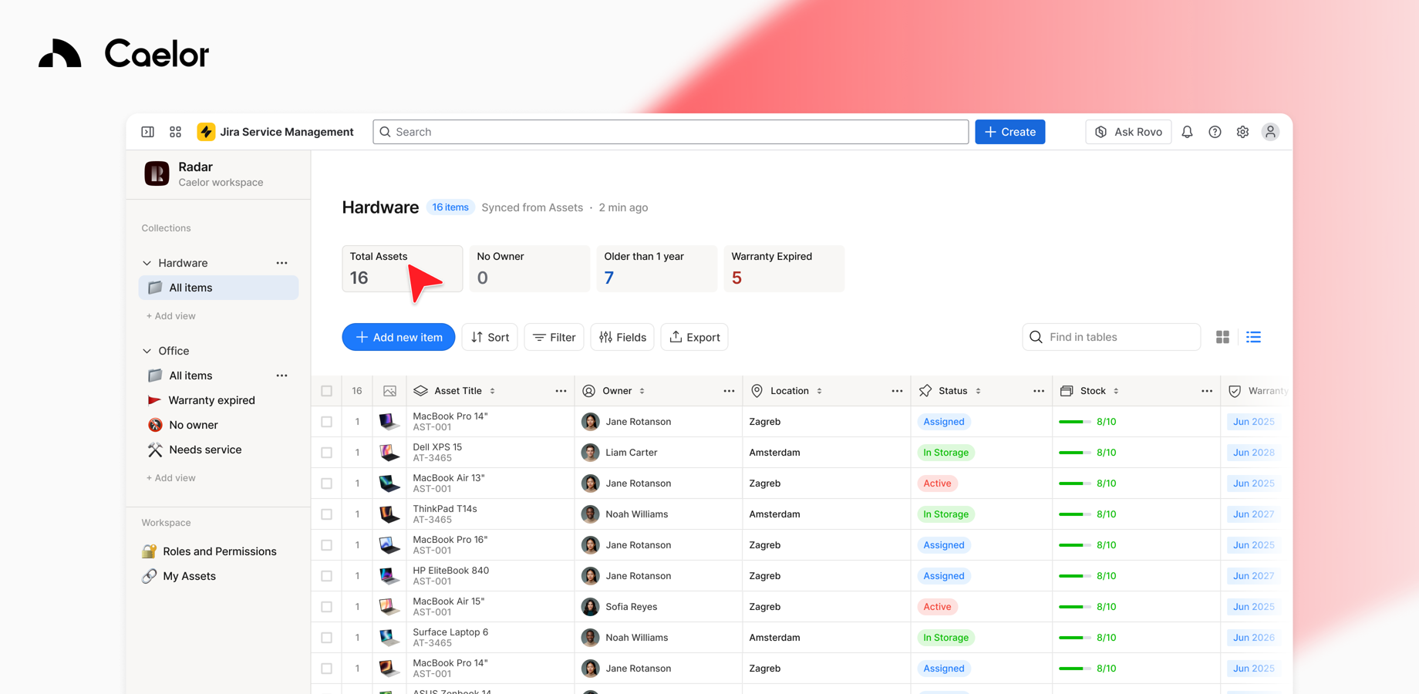
Task: Open Hardware collection more options
Action: click(x=281, y=263)
